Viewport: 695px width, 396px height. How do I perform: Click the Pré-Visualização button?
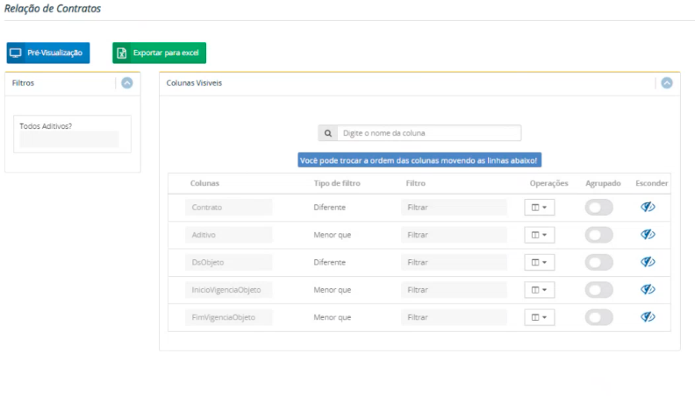click(48, 53)
